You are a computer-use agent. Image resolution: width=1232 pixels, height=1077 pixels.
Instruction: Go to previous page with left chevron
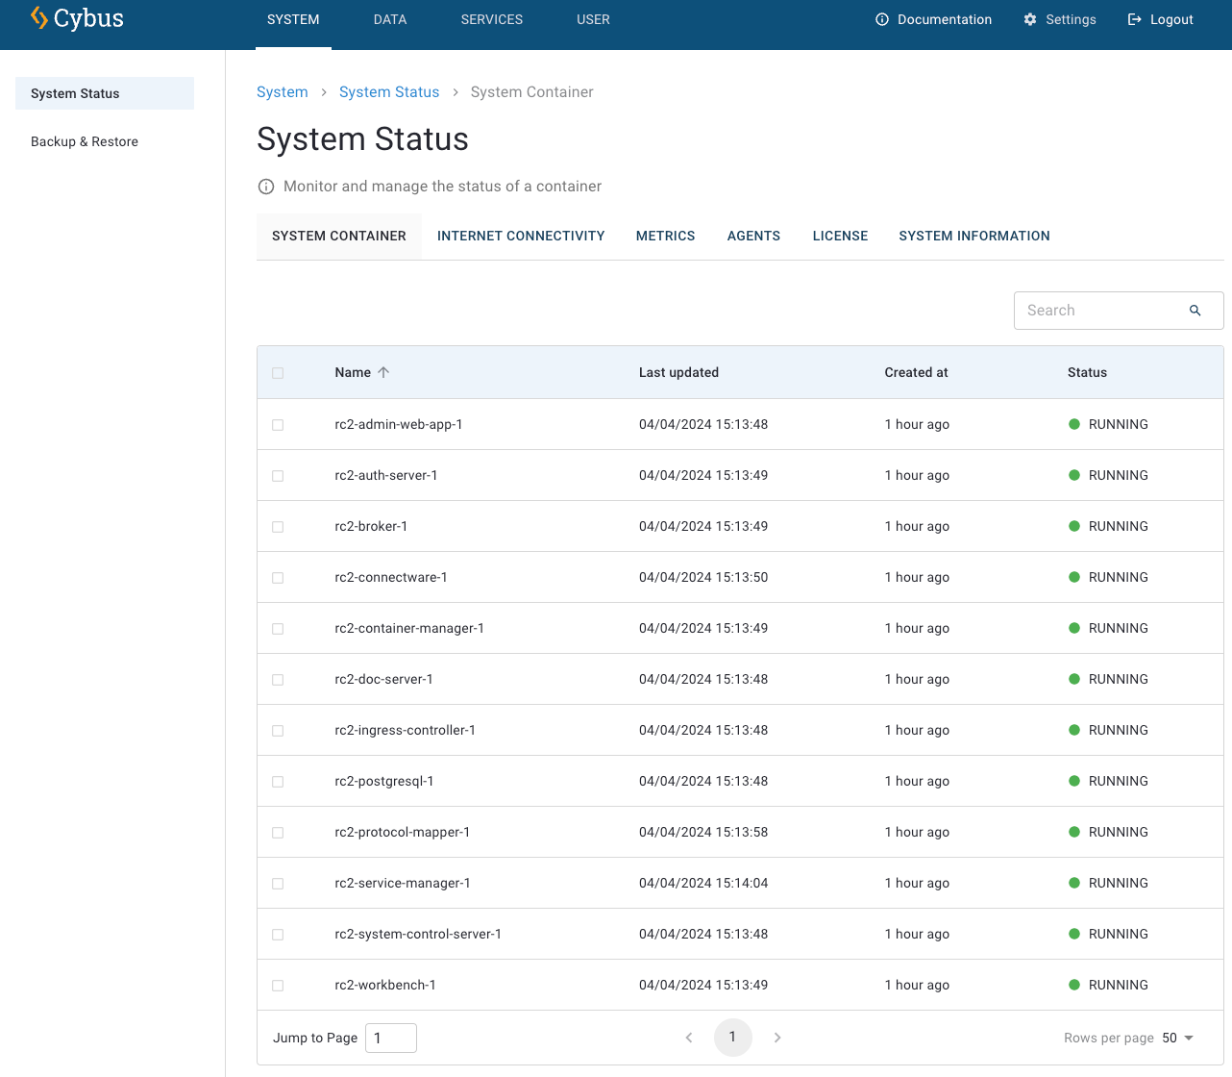(689, 1038)
